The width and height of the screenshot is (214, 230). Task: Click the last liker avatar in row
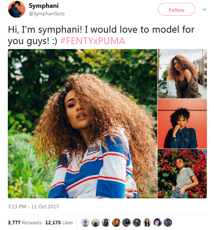(168, 223)
